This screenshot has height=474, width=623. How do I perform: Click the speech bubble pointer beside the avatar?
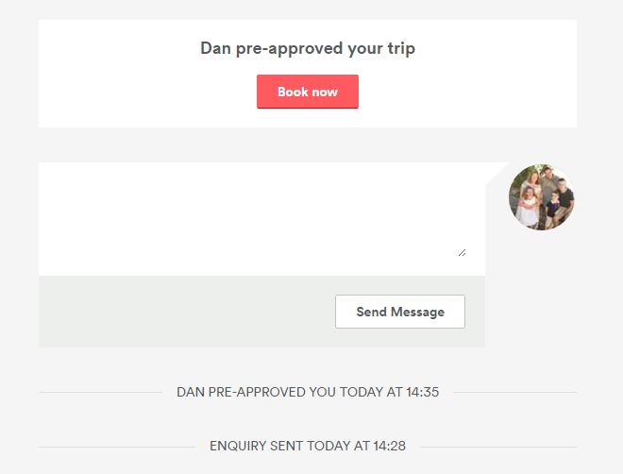pyautogui.click(x=495, y=175)
